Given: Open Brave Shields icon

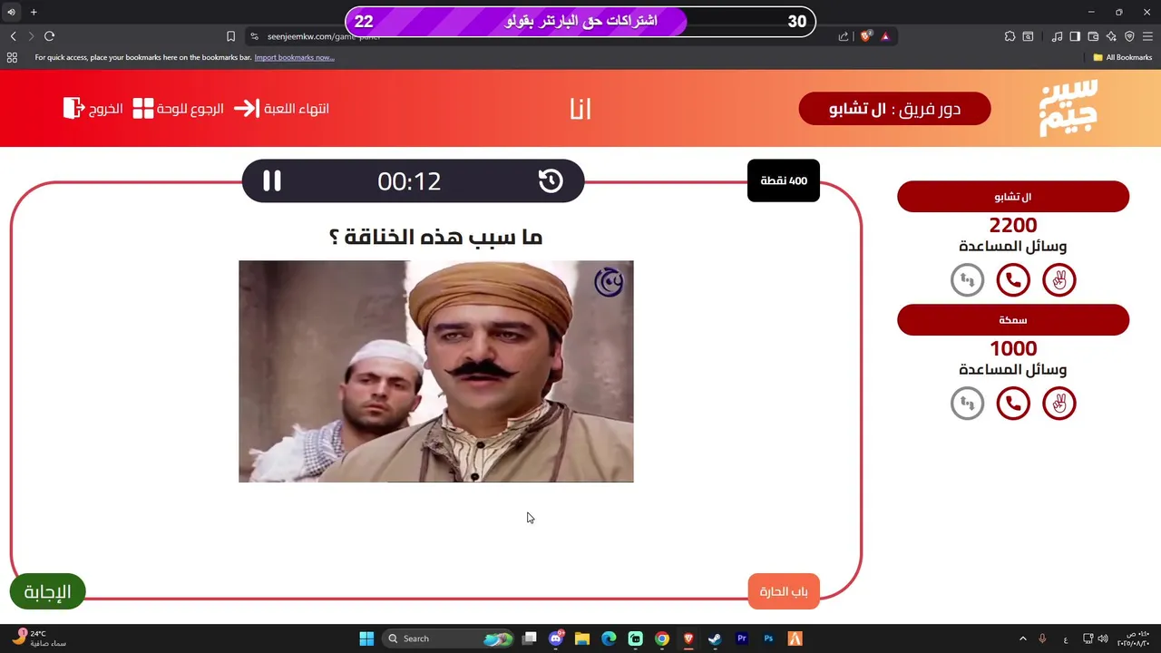Looking at the screenshot, I should coord(865,36).
